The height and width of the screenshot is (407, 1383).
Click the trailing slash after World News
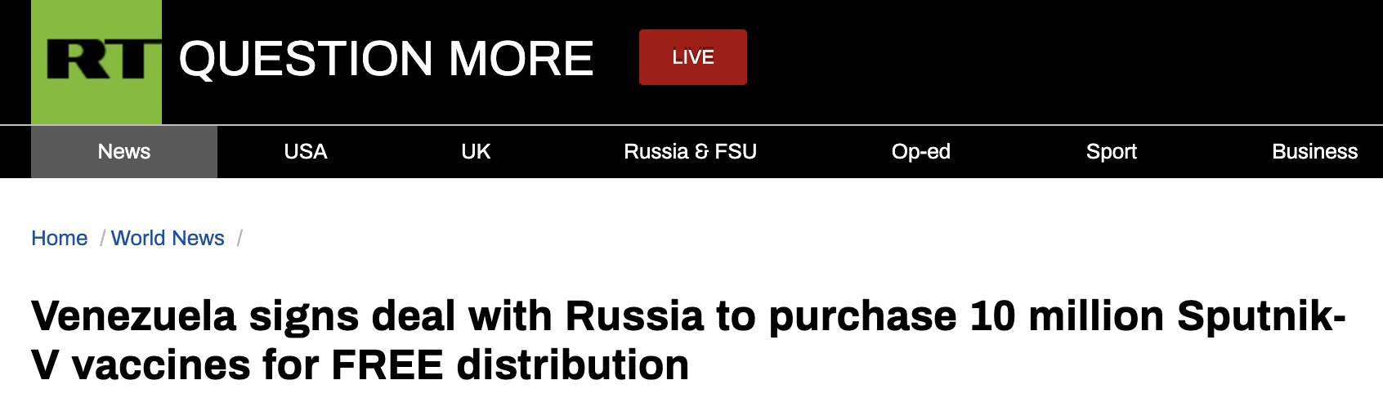[239, 238]
